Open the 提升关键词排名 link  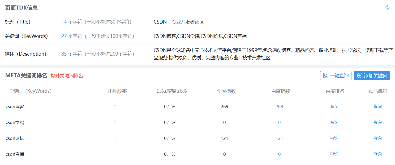pyautogui.click(x=67, y=76)
